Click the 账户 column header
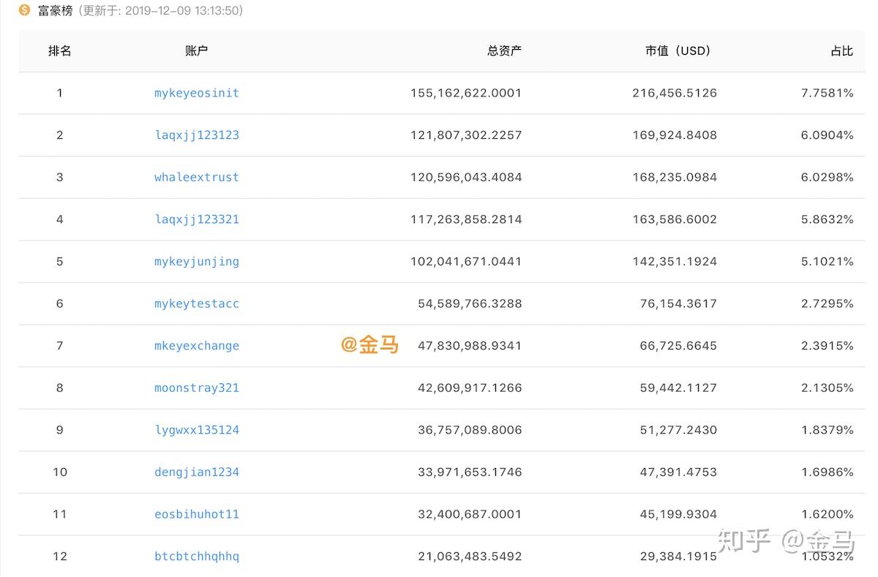 click(x=196, y=51)
